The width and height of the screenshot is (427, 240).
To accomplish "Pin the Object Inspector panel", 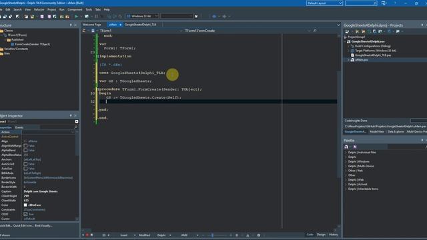I will point(71,115).
